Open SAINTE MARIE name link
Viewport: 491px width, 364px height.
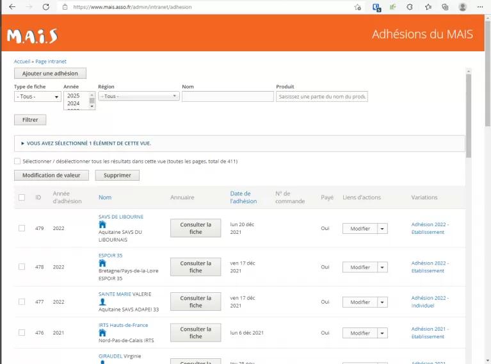115,294
